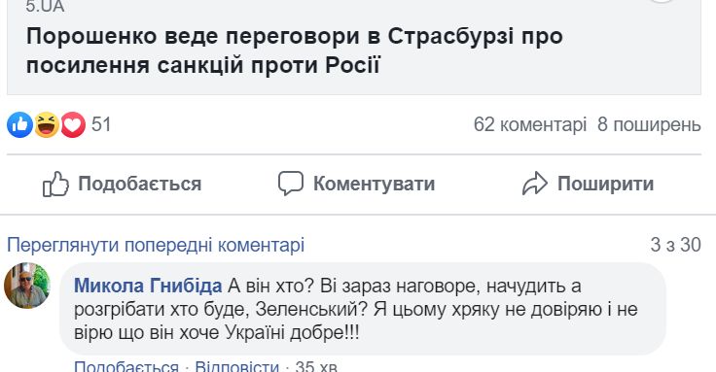Viewport: 716px width, 372px height.
Task: Show the 62 коментарі list
Action: point(530,125)
